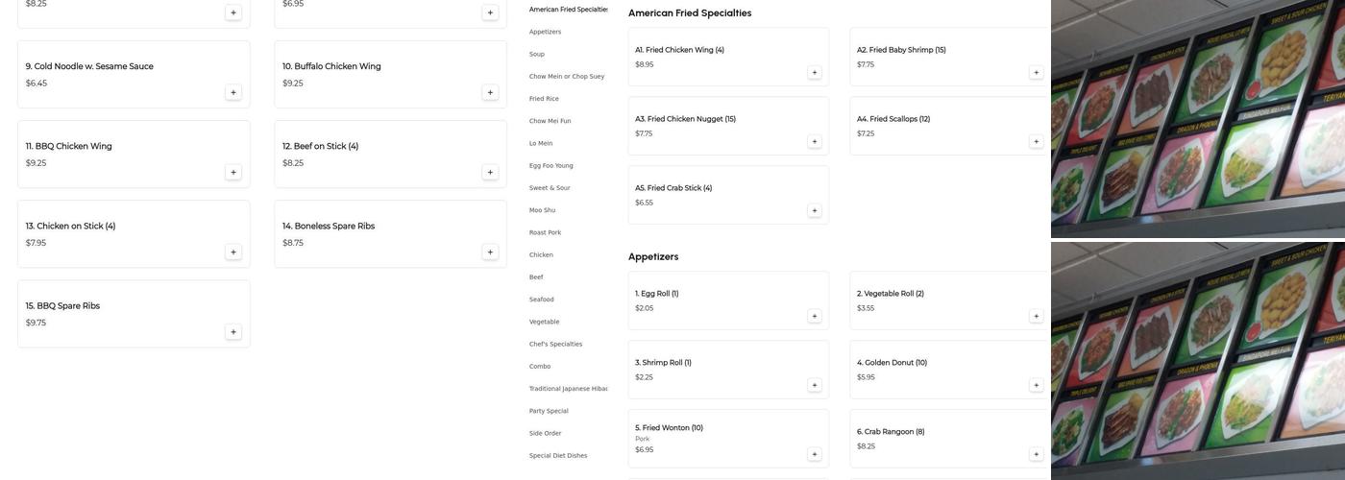Viewport: 1345px width, 480px height.
Task: Add Boneless Spare Ribs with plus icon
Action: tap(490, 252)
